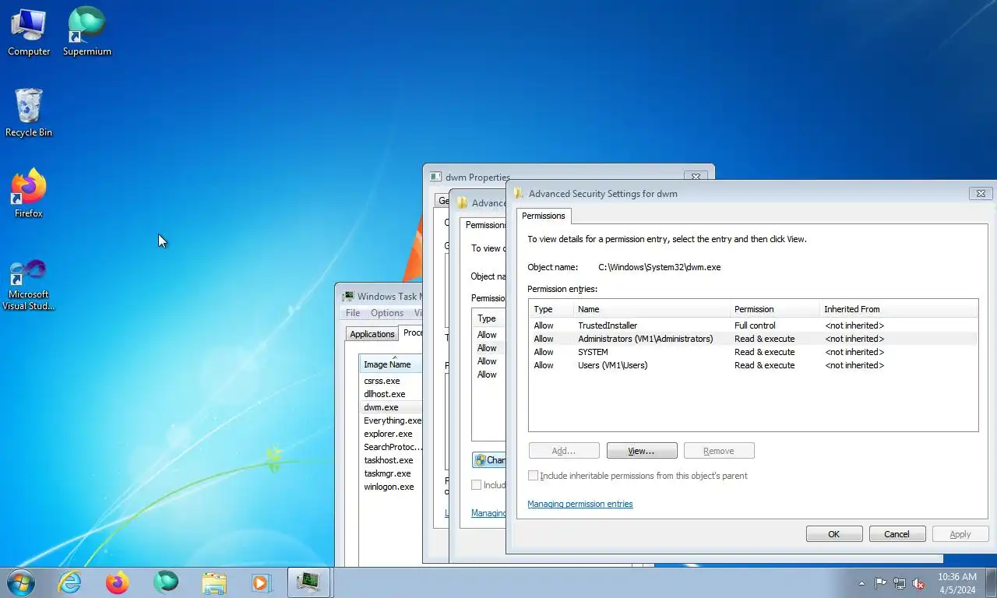Image resolution: width=997 pixels, height=598 pixels.
Task: Switch to Task Manager taskbar button
Action: 309,582
